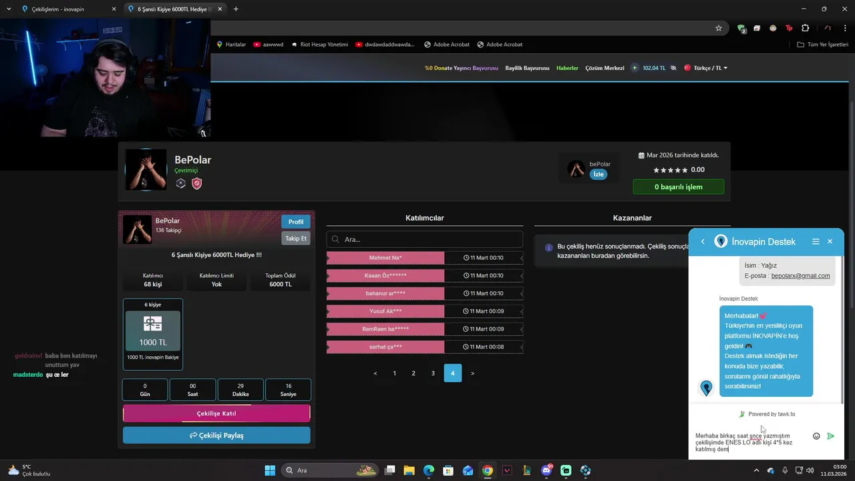Image resolution: width=855 pixels, height=481 pixels.
Task: Open the Chrome extensions puzzle menu
Action: (805, 28)
